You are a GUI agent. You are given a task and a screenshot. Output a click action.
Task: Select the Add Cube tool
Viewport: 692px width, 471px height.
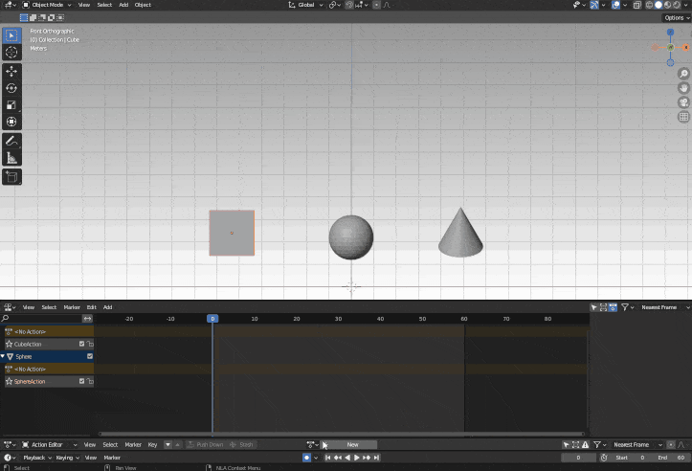coord(11,177)
